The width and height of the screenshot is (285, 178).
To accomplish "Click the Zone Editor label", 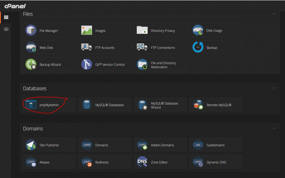I will tap(159, 162).
